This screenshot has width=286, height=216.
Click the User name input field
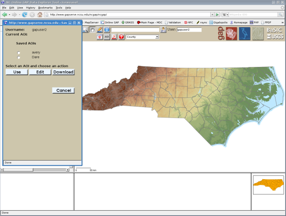[x=189, y=30]
